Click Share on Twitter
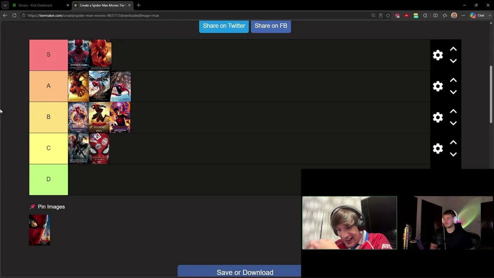 pyautogui.click(x=224, y=26)
